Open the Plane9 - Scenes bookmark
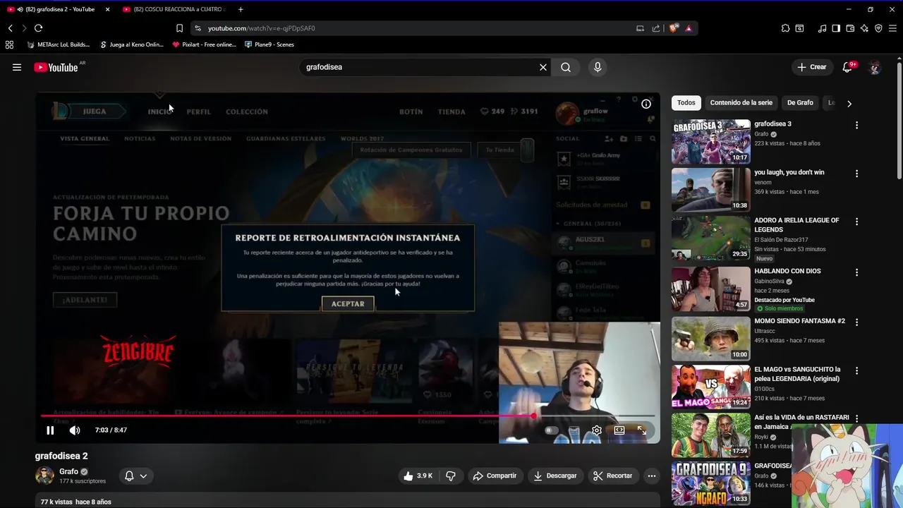 tap(269, 44)
